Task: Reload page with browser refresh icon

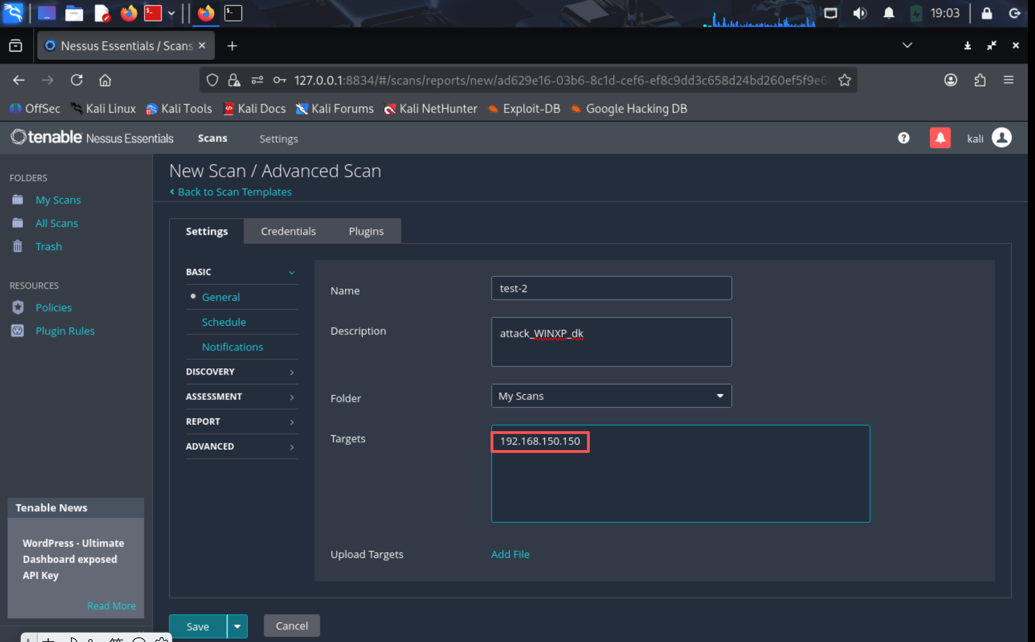Action: [x=77, y=80]
